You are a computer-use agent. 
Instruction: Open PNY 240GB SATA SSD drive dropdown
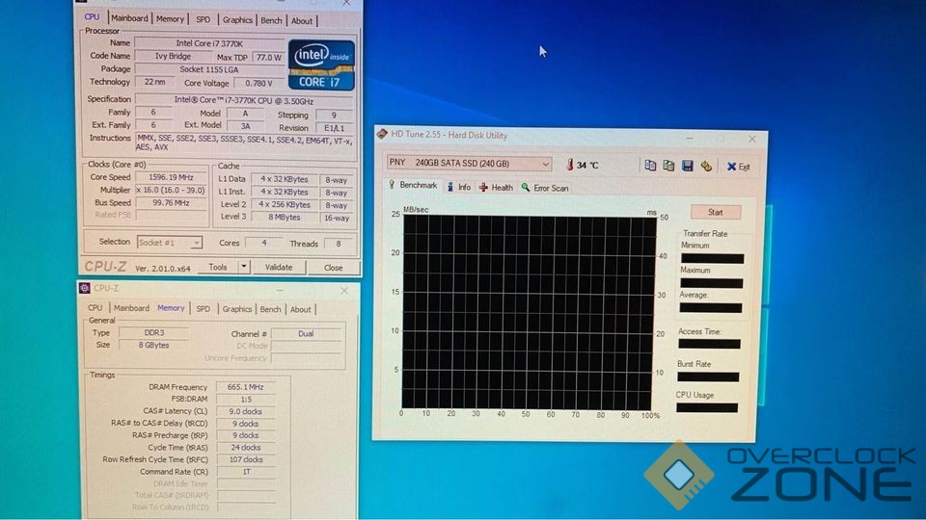(470, 163)
